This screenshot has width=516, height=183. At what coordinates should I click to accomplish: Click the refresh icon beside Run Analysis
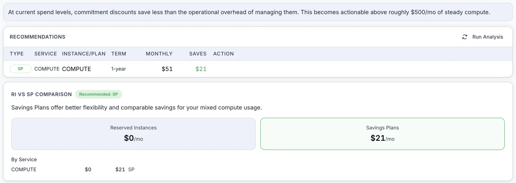pos(465,37)
